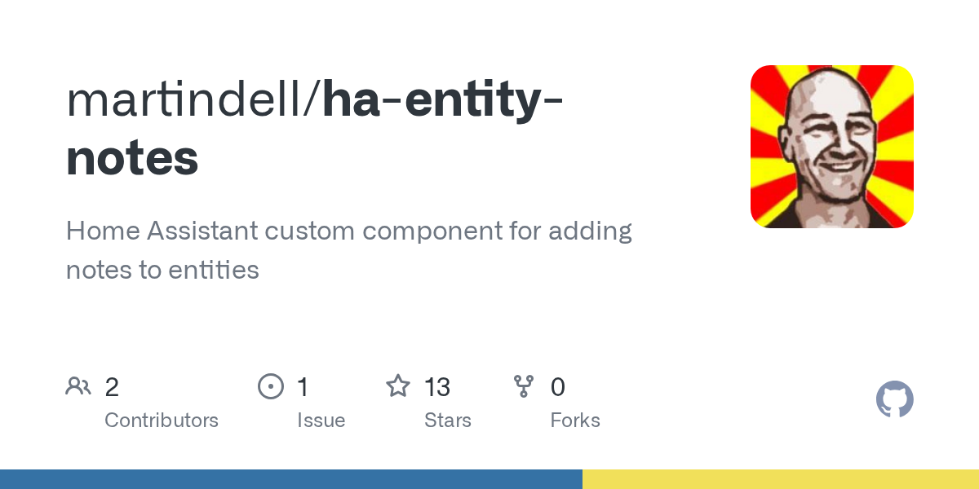
Task: Click the Stars star icon
Action: click(x=398, y=386)
